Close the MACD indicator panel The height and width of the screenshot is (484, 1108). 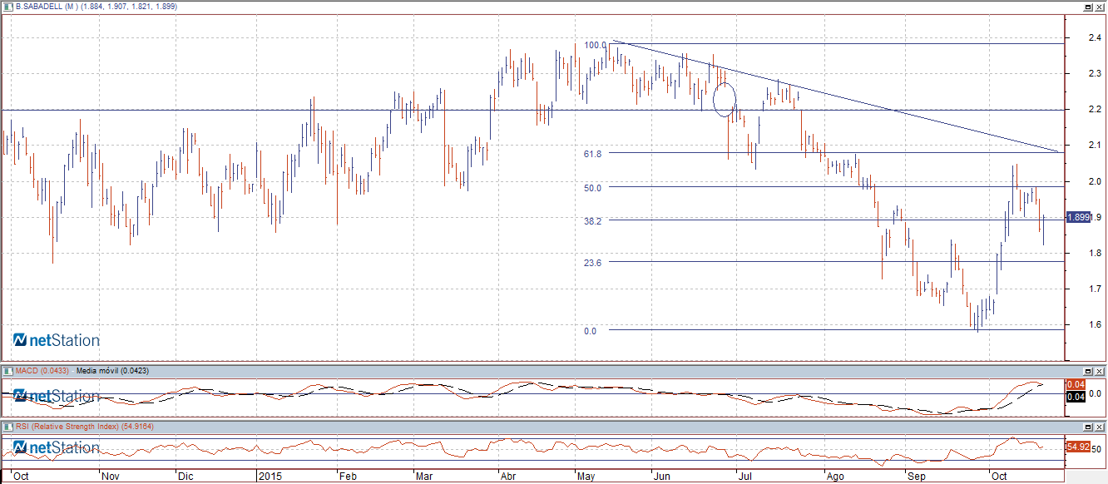point(1099,370)
